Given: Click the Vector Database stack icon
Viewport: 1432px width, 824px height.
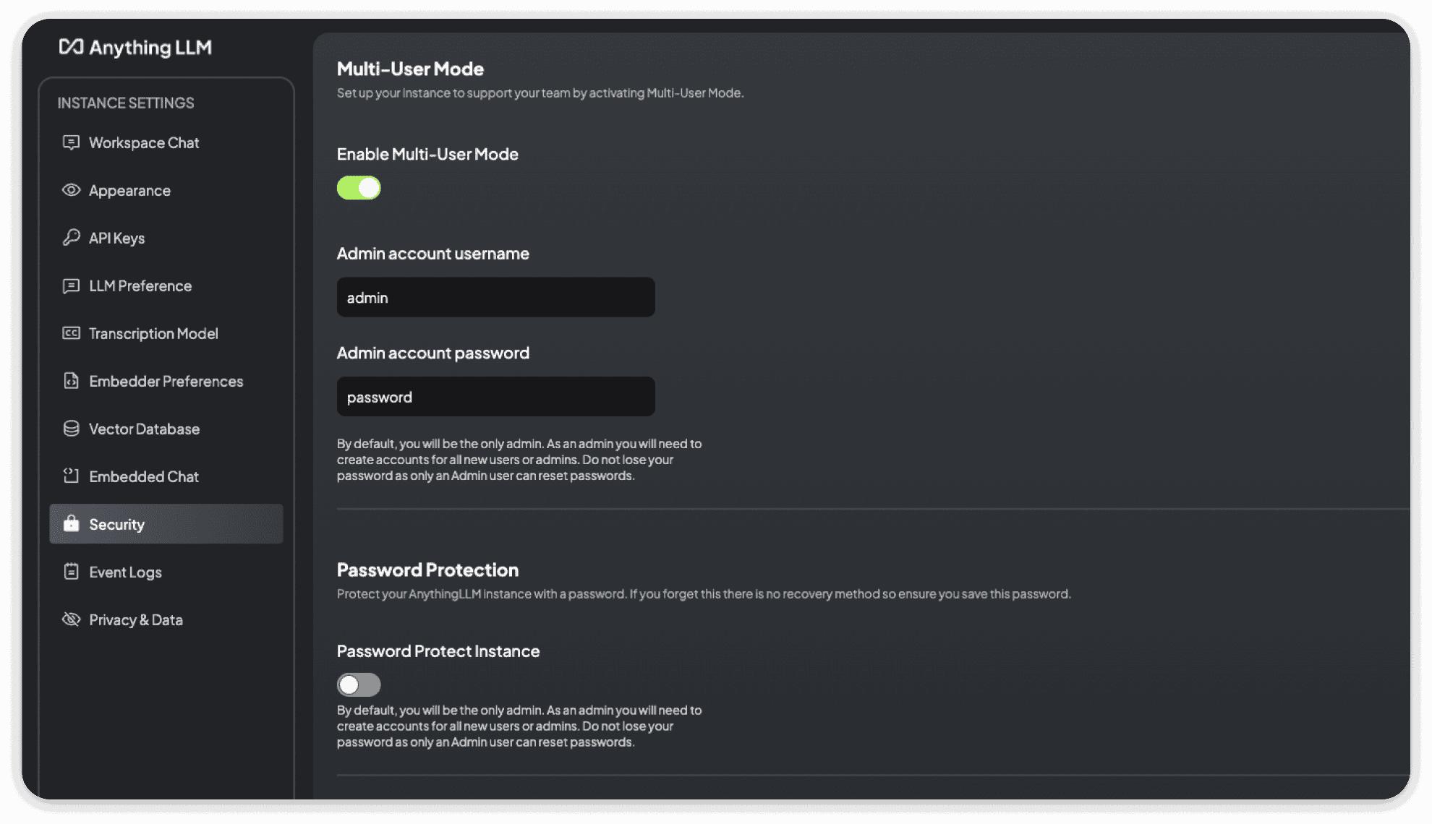Looking at the screenshot, I should (71, 429).
